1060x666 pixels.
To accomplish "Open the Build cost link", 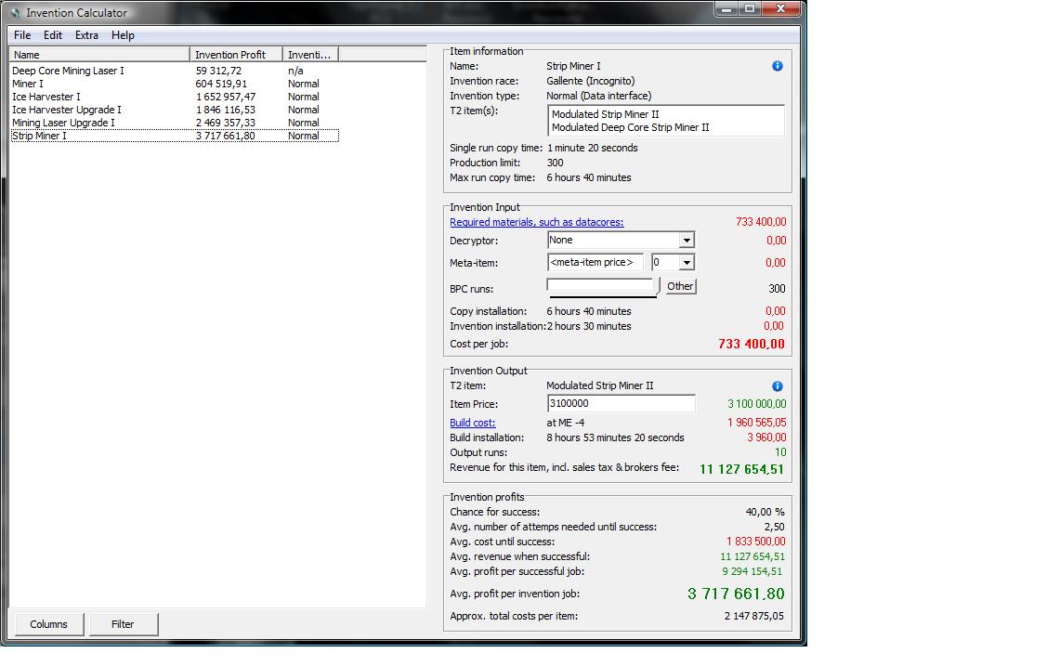I will [473, 423].
